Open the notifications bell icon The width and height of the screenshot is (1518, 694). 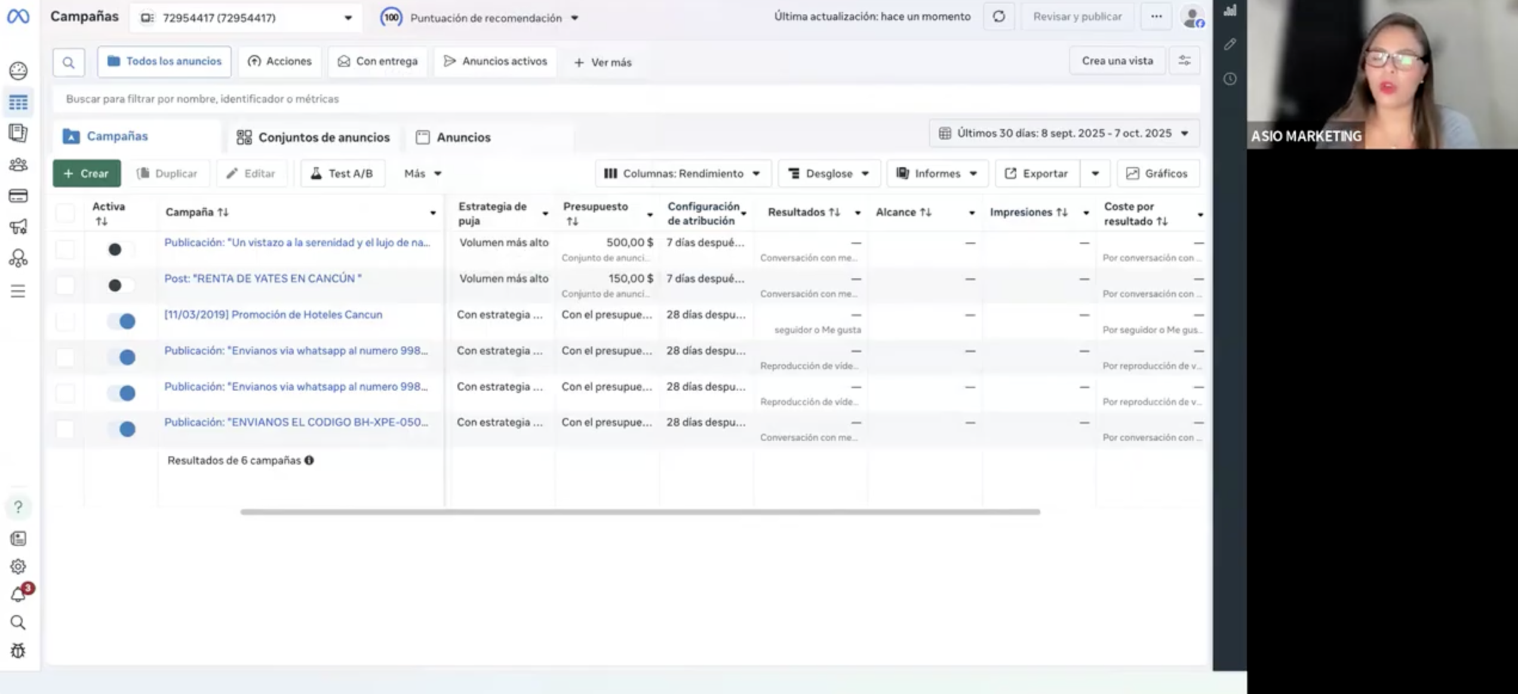point(18,594)
